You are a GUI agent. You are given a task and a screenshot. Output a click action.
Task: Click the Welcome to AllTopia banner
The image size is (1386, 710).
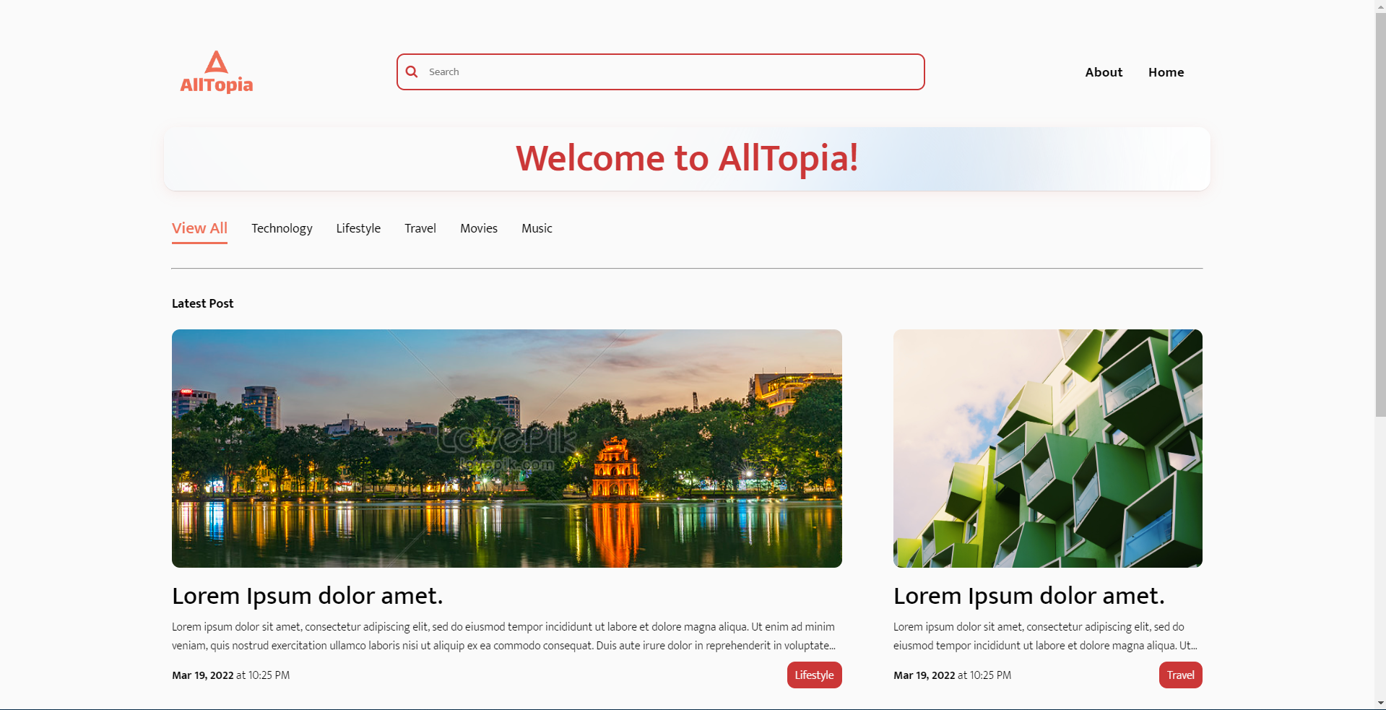click(x=687, y=159)
